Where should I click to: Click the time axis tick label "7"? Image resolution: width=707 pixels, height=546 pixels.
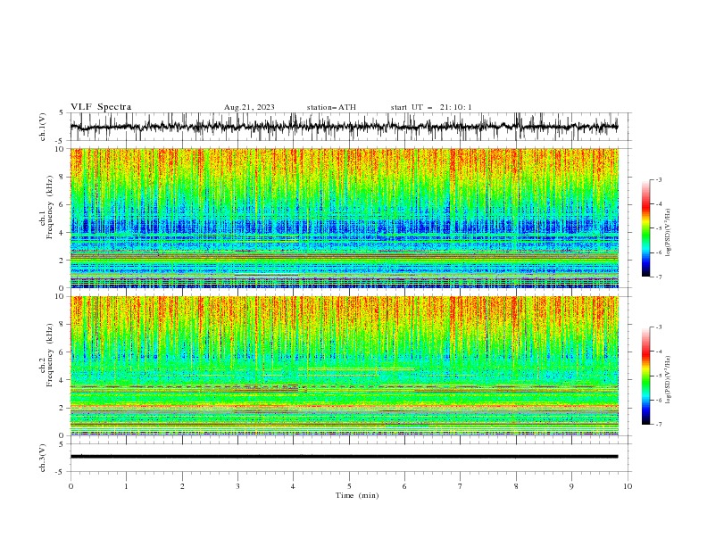[x=461, y=486]
